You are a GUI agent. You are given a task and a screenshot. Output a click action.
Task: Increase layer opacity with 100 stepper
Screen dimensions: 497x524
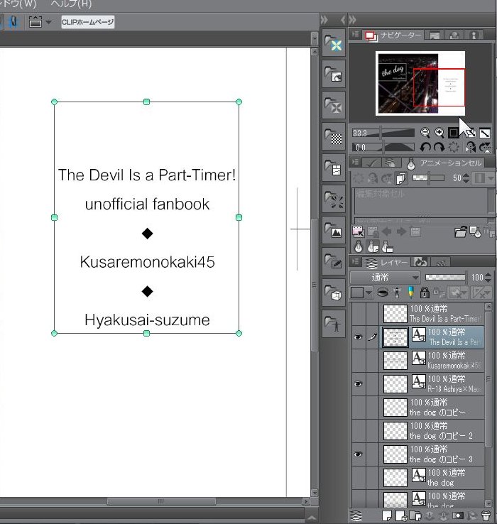point(488,275)
